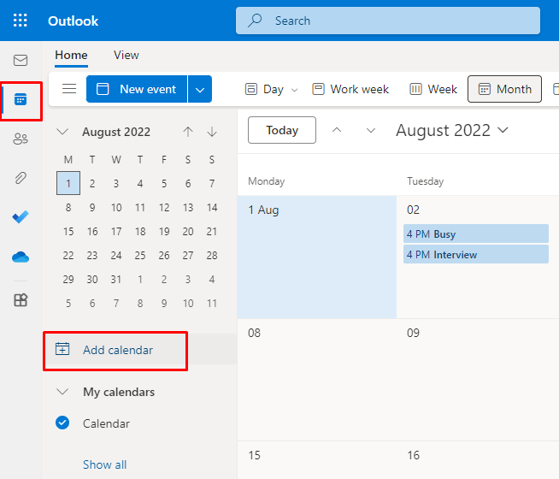Open the More apps icon
The width and height of the screenshot is (559, 479).
pos(21,299)
